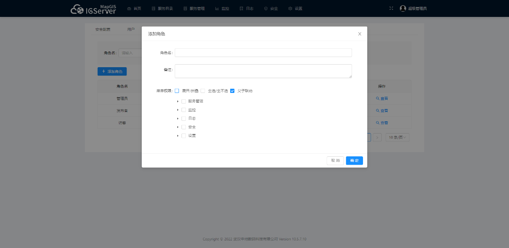The image size is (509, 248).
Task: Click the 设置 gear icon in navbar
Action: coord(290,8)
